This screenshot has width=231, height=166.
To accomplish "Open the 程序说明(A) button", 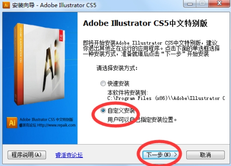I will [27, 155].
